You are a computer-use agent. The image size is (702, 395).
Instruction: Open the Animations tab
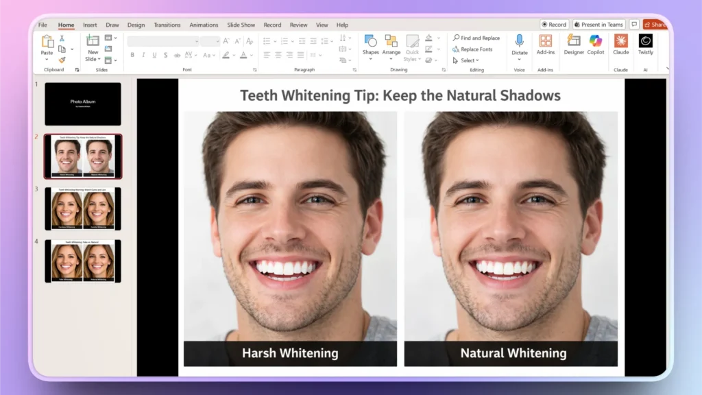pos(204,25)
